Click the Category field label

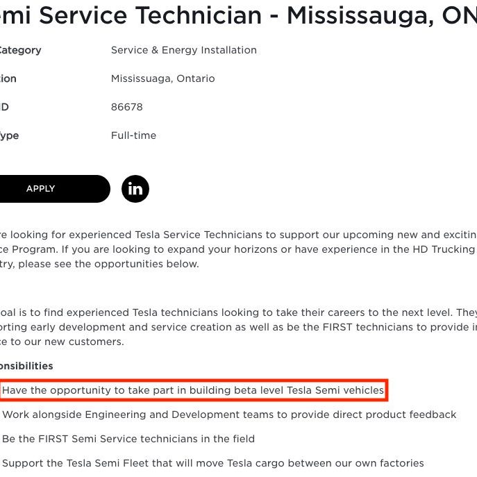[x=20, y=50]
